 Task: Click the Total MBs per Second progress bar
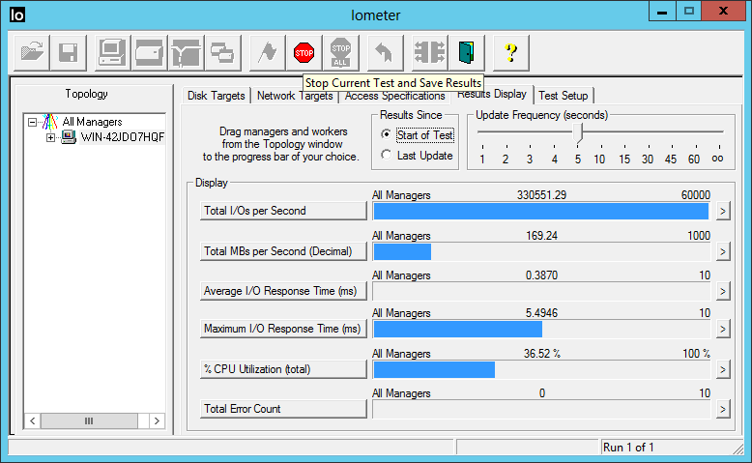click(x=541, y=252)
